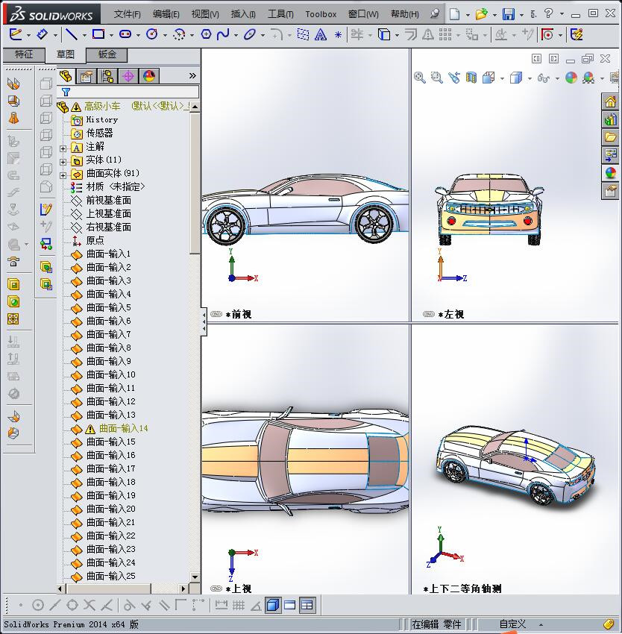This screenshot has height=634, width=622.
Task: Click the Zoom to Fit icon
Action: tap(420, 78)
